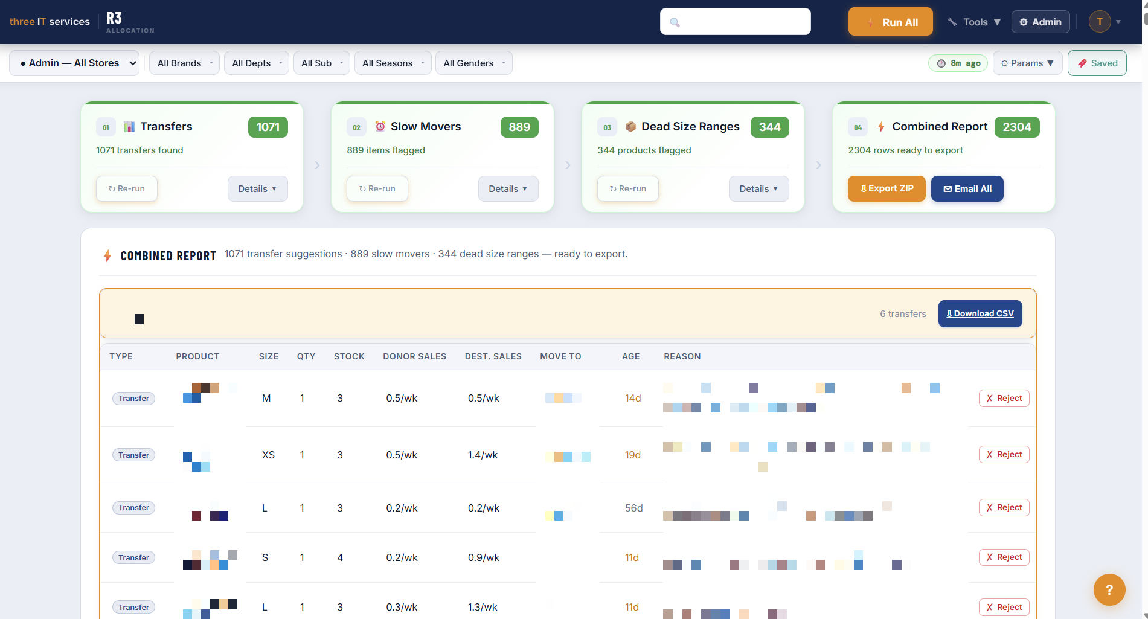
Task: Click the 6 transfers count label
Action: tap(903, 314)
